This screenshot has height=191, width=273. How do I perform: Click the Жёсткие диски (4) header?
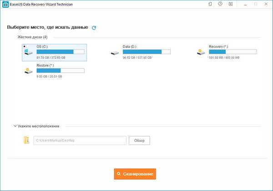tap(32, 37)
